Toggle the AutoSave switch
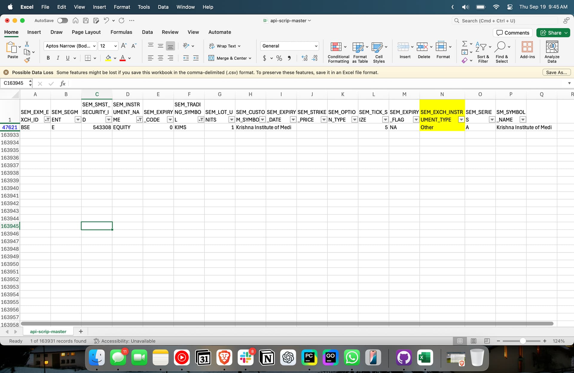This screenshot has height=373, width=574. [x=62, y=20]
